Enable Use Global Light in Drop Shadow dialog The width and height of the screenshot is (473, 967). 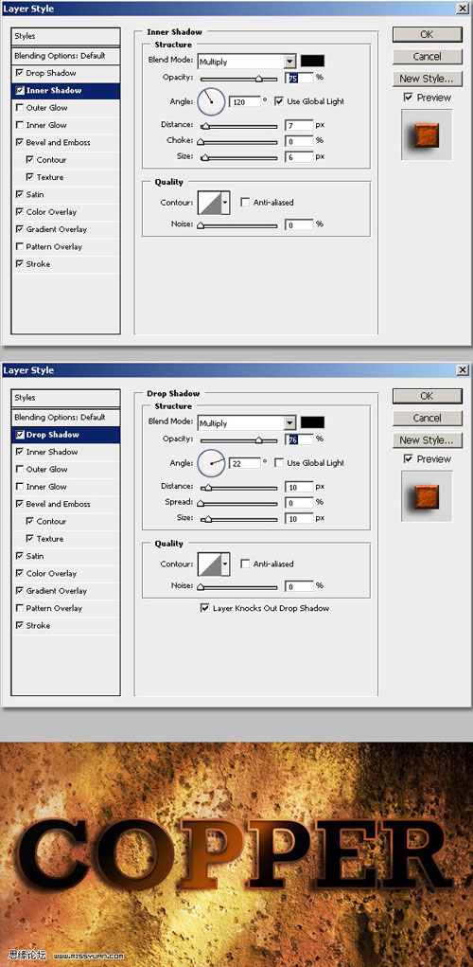pos(278,462)
